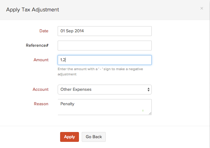Click in the Reason box containing Penalty
This screenshot has width=210, height=148.
[102, 107]
